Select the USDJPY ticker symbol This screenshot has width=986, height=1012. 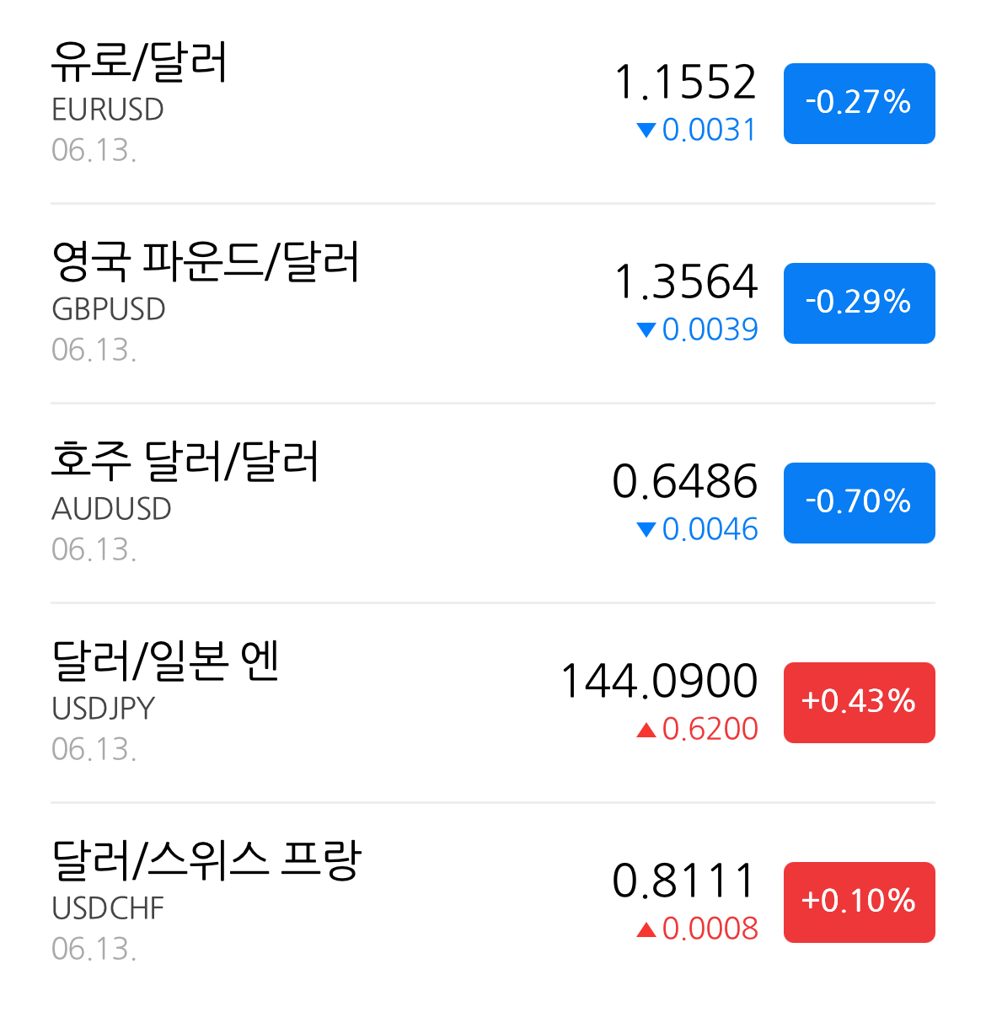[x=104, y=709]
